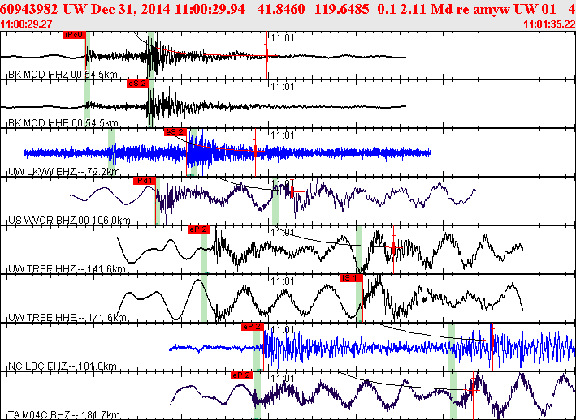Select the eP 2 pick flag on NC LBC EHZ
576x420 pixels.
pyautogui.click(x=253, y=327)
